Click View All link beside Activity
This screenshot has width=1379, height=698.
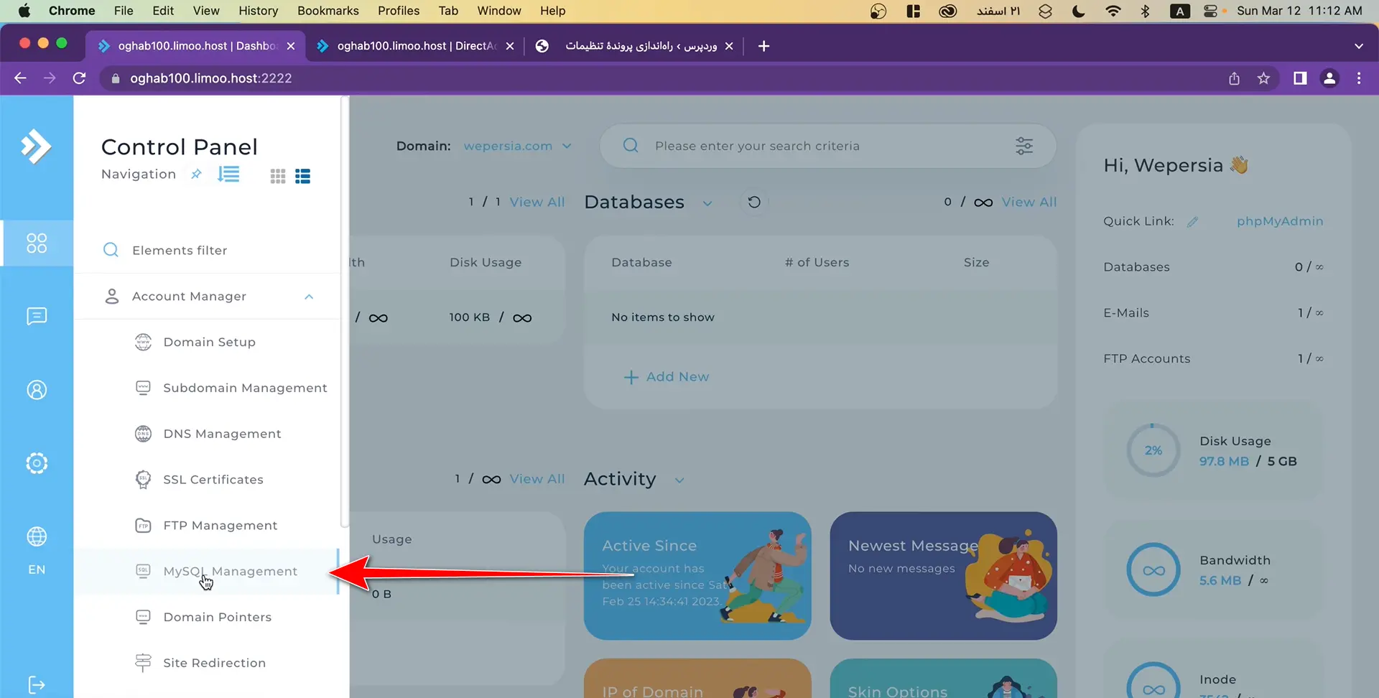point(537,479)
